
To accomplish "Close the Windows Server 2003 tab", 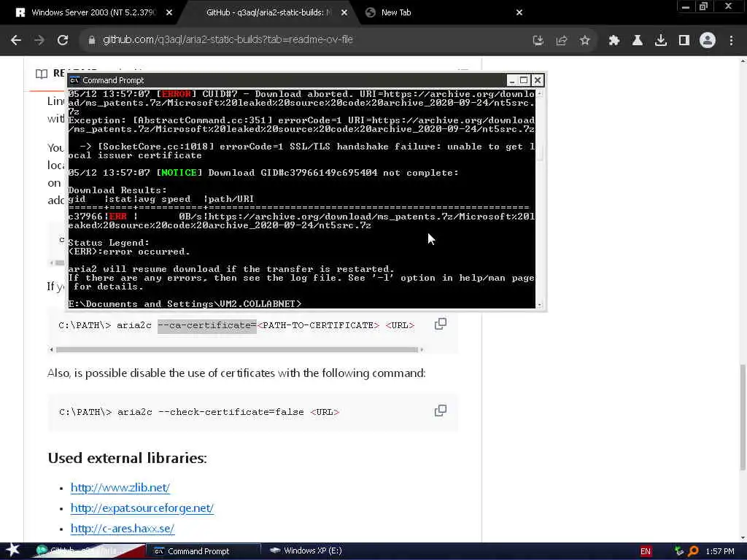I will pos(169,13).
